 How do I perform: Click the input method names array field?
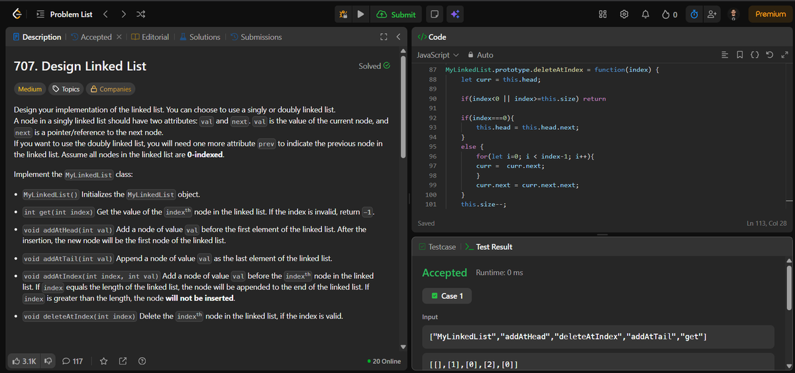(598, 337)
